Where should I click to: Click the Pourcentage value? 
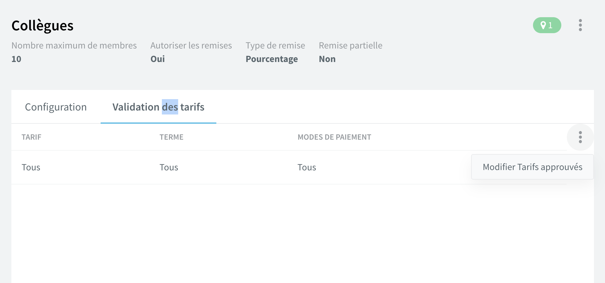point(271,59)
